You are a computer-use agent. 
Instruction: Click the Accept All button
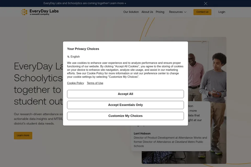(125, 94)
